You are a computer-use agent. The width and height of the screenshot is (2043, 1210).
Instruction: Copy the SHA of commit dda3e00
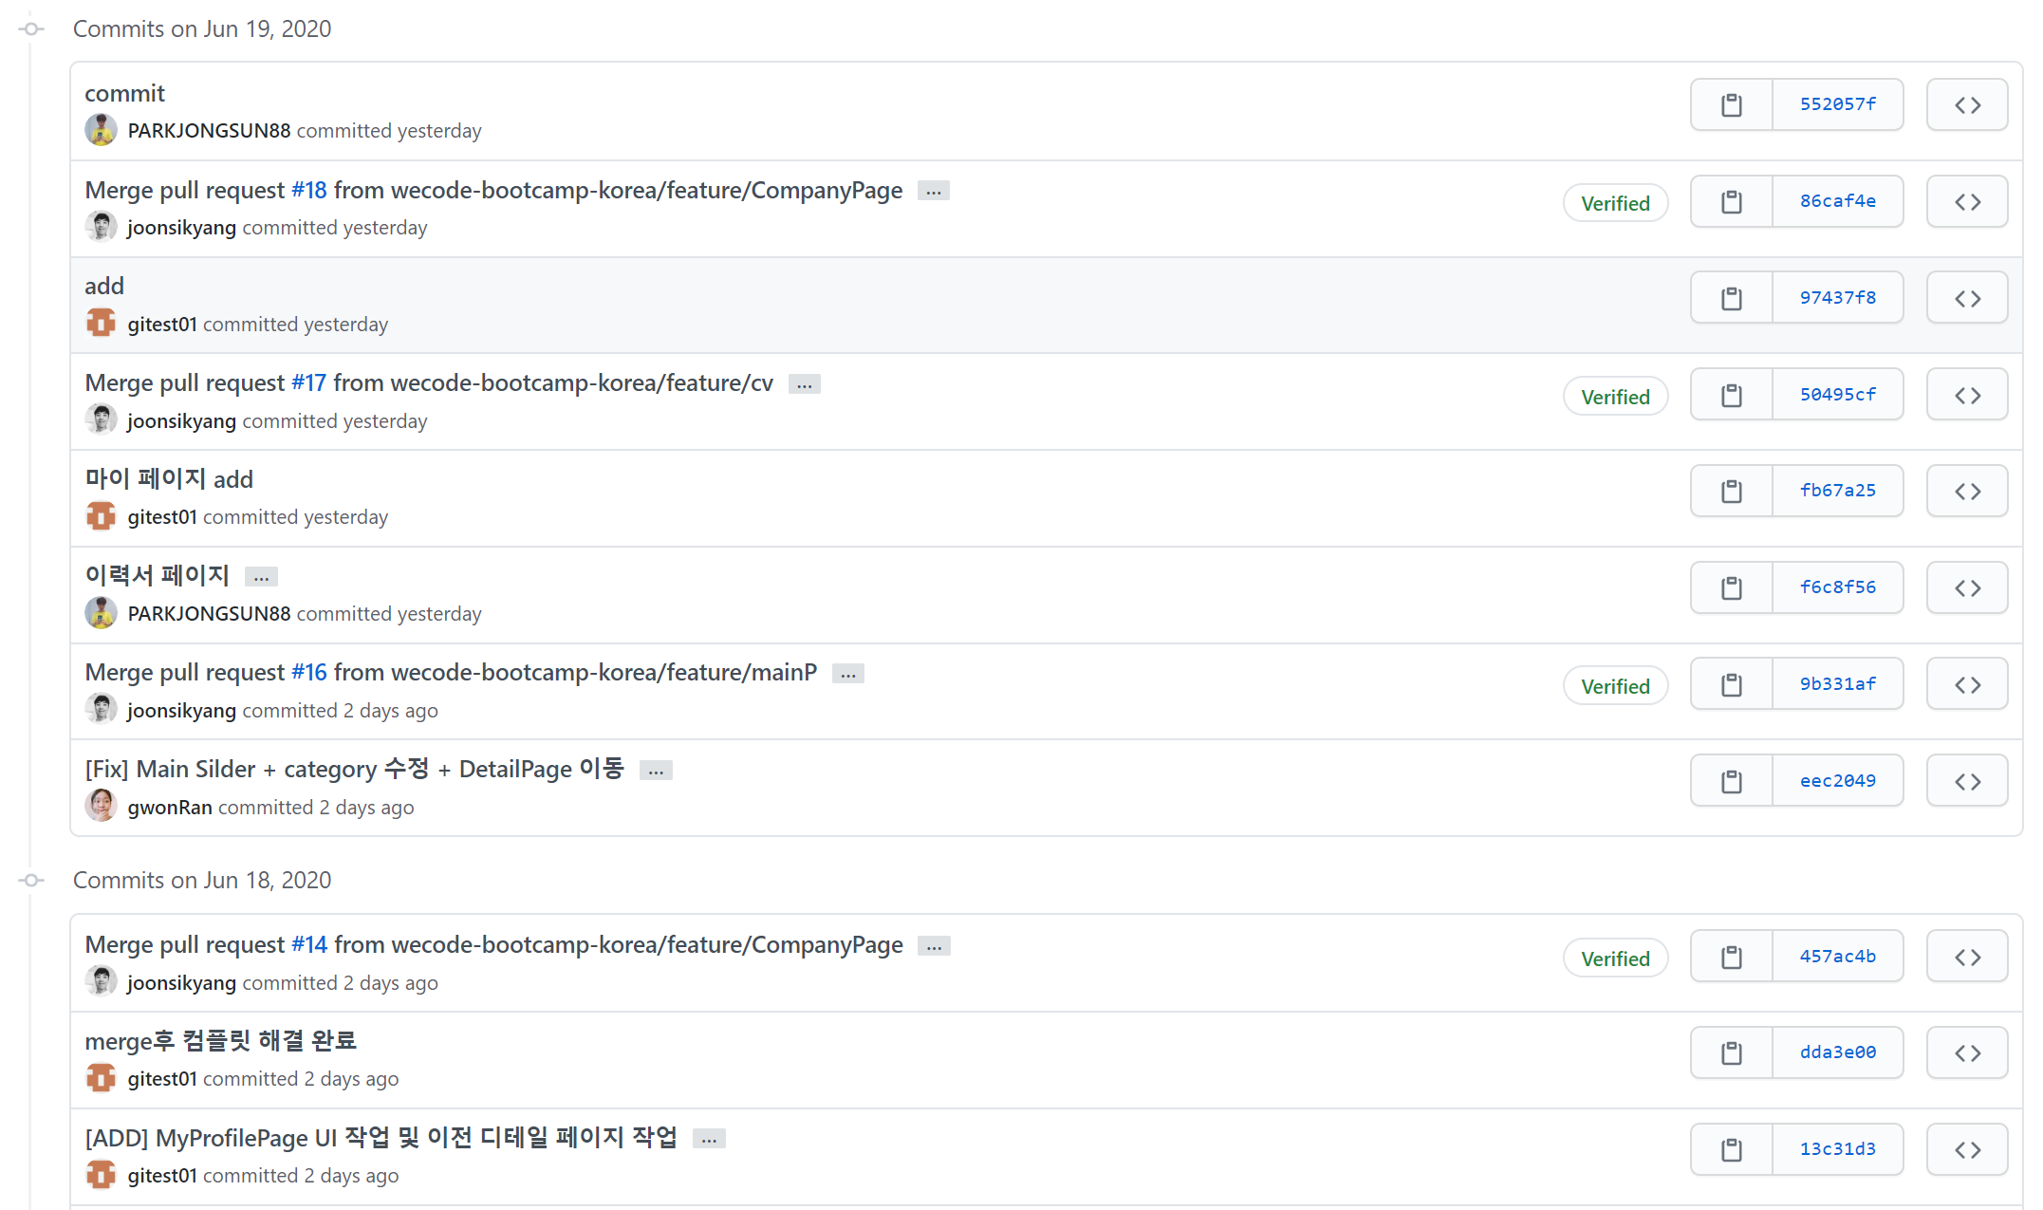pyautogui.click(x=1731, y=1052)
